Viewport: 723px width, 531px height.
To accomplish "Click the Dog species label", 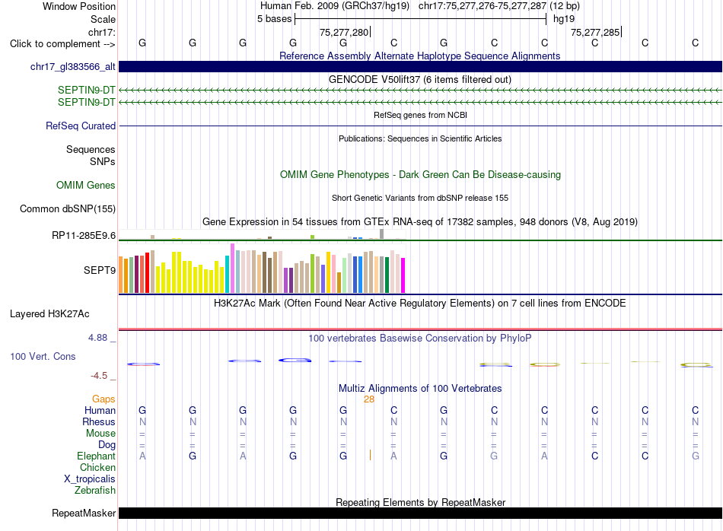I will [x=107, y=445].
